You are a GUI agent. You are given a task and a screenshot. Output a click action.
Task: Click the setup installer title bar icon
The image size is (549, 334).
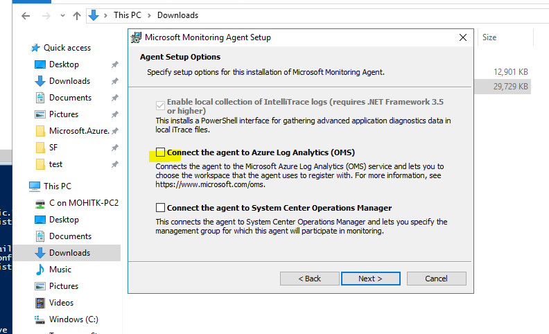point(137,37)
